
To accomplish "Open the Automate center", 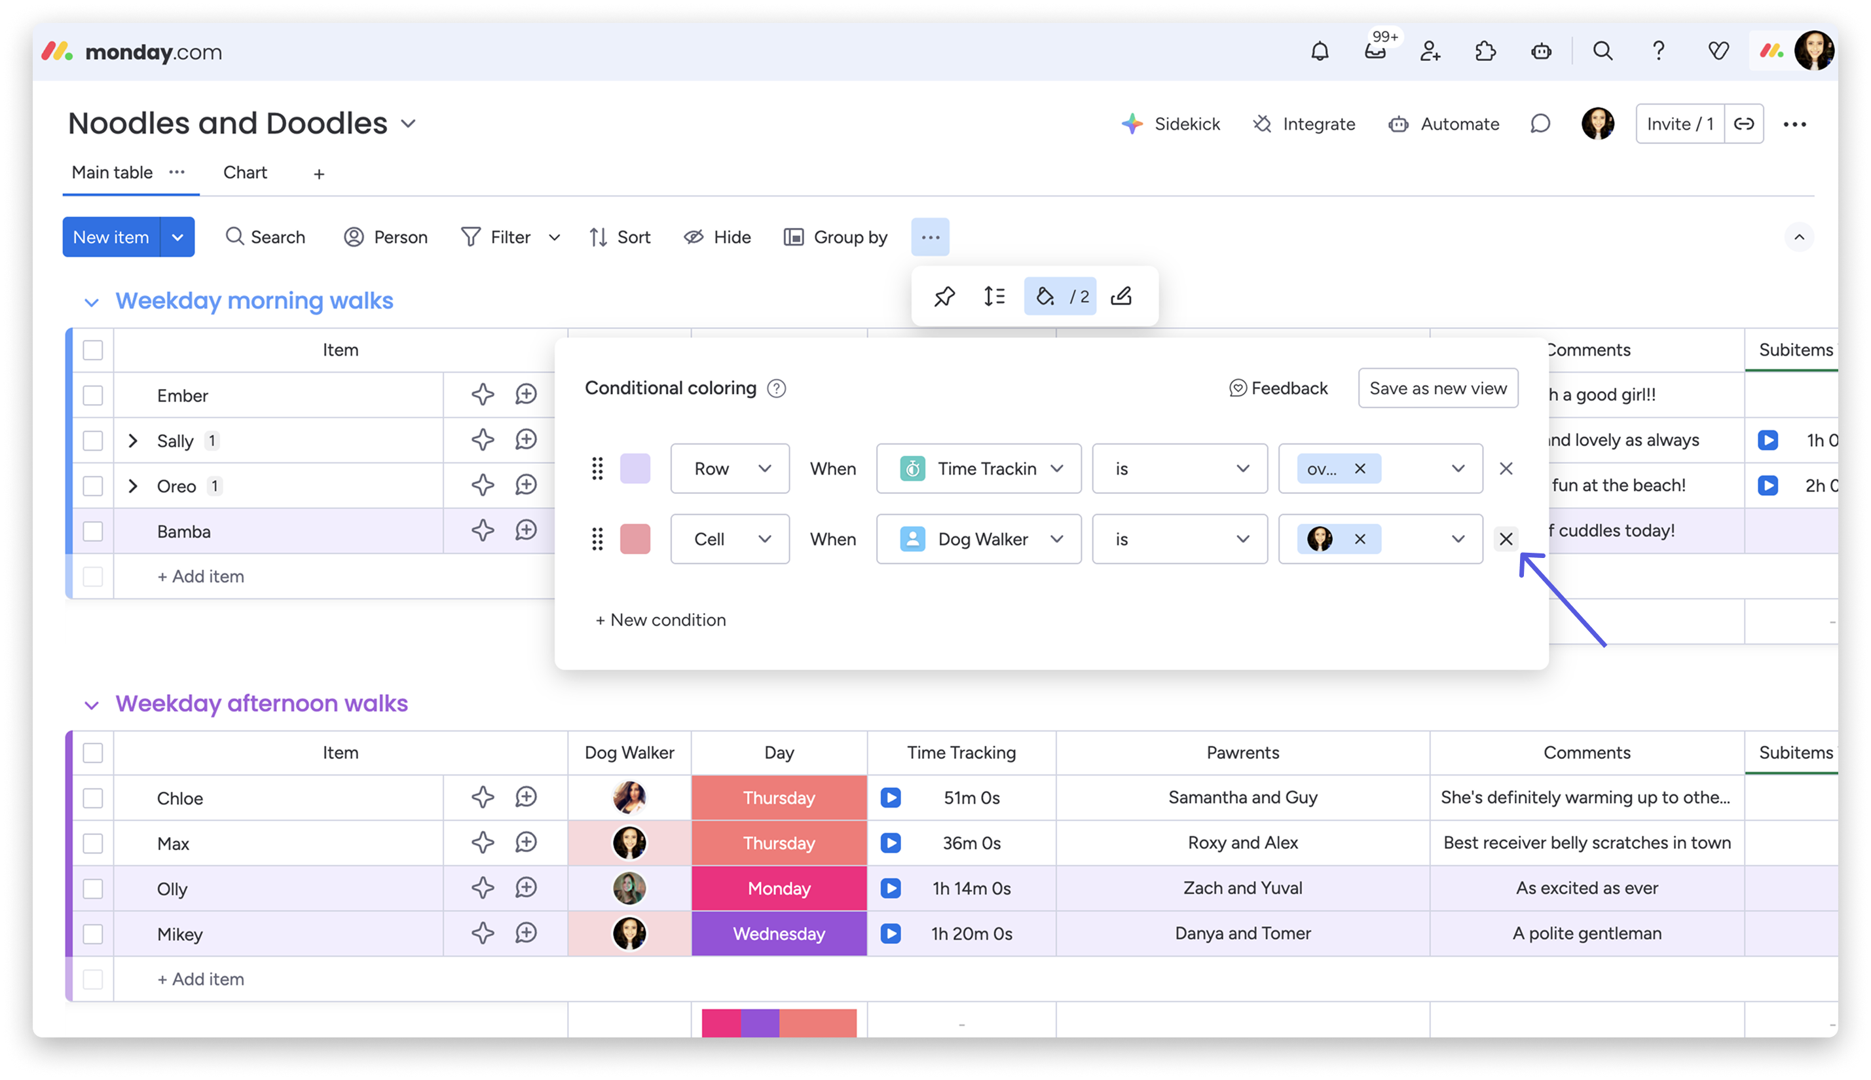I will 1444,124.
